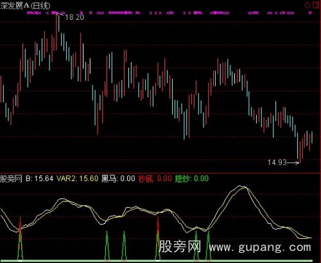The width and height of the screenshot is (321, 263).
Task: Click the 14.93 low price label
Action: tap(277, 163)
